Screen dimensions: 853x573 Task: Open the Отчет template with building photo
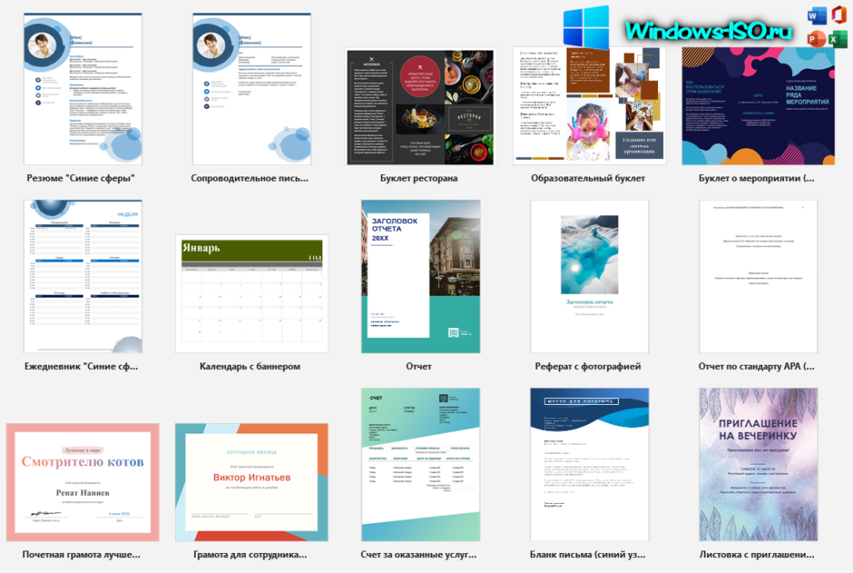tap(421, 277)
